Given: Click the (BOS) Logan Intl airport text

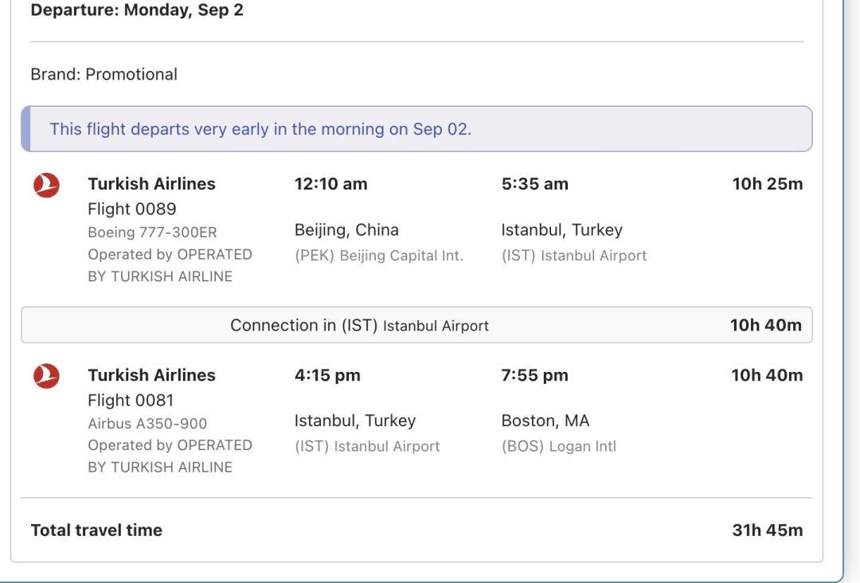Looking at the screenshot, I should coord(558,447).
